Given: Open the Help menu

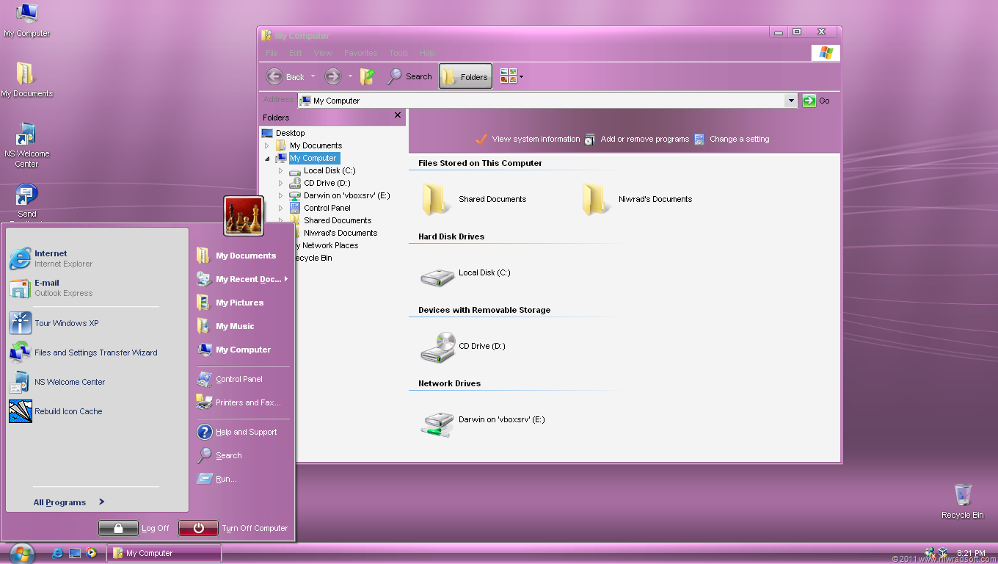Looking at the screenshot, I should (428, 53).
